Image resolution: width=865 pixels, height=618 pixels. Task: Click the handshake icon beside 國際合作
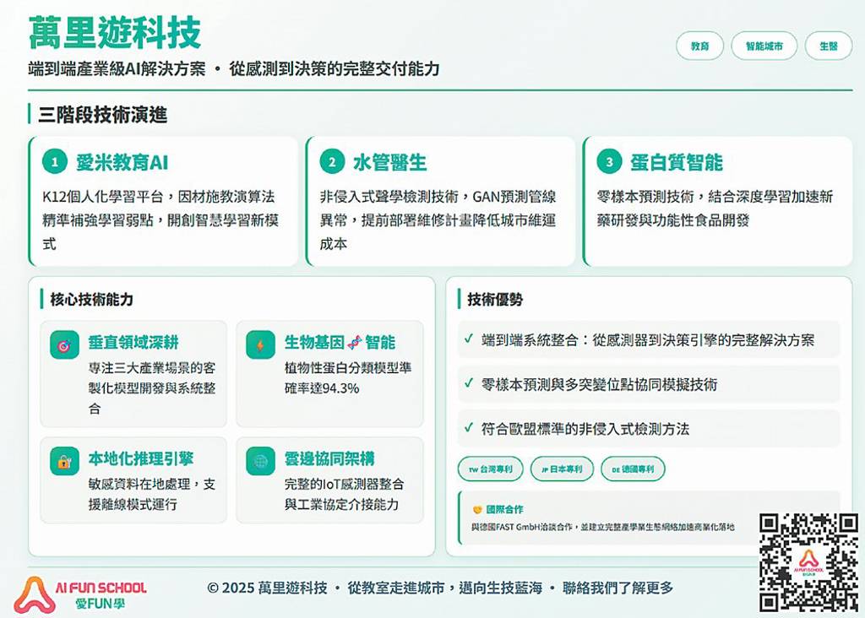pos(477,509)
